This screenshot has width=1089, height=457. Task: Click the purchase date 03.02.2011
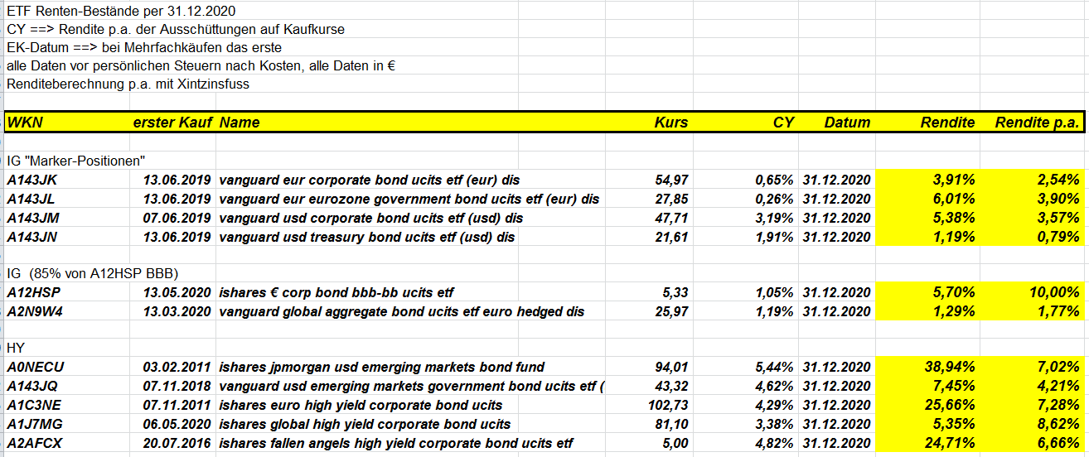(x=177, y=368)
